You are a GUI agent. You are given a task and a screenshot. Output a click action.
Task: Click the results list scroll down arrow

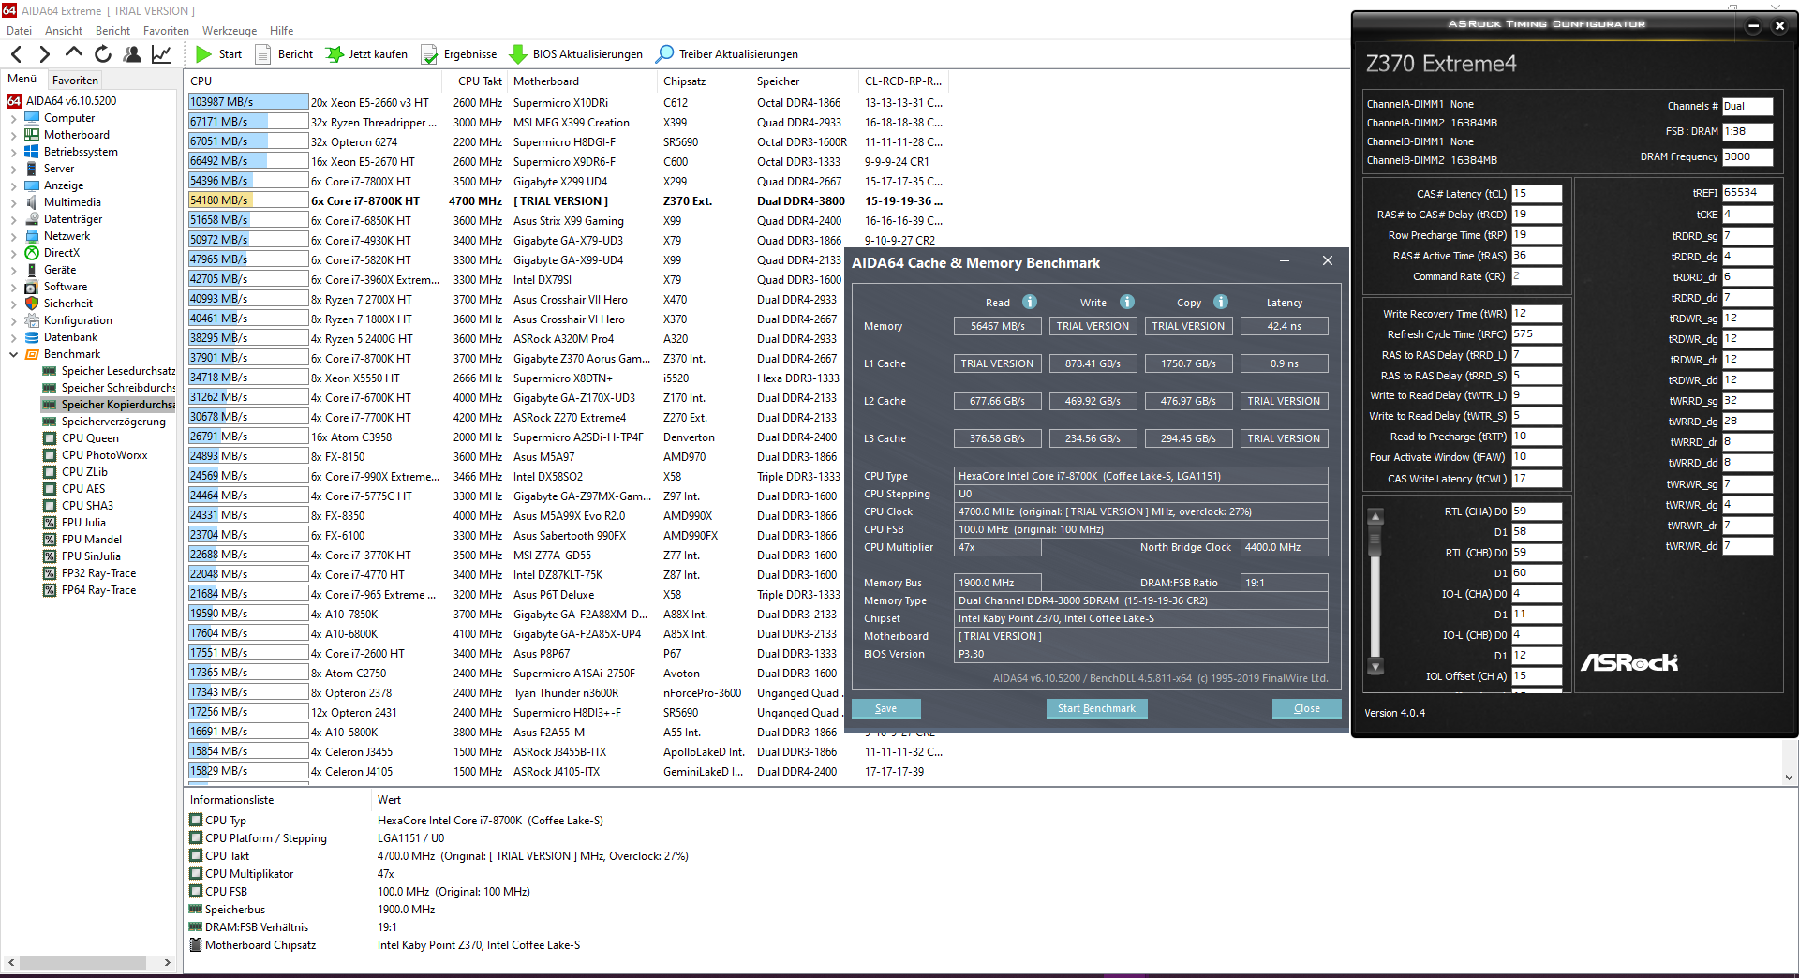pyautogui.click(x=1789, y=777)
